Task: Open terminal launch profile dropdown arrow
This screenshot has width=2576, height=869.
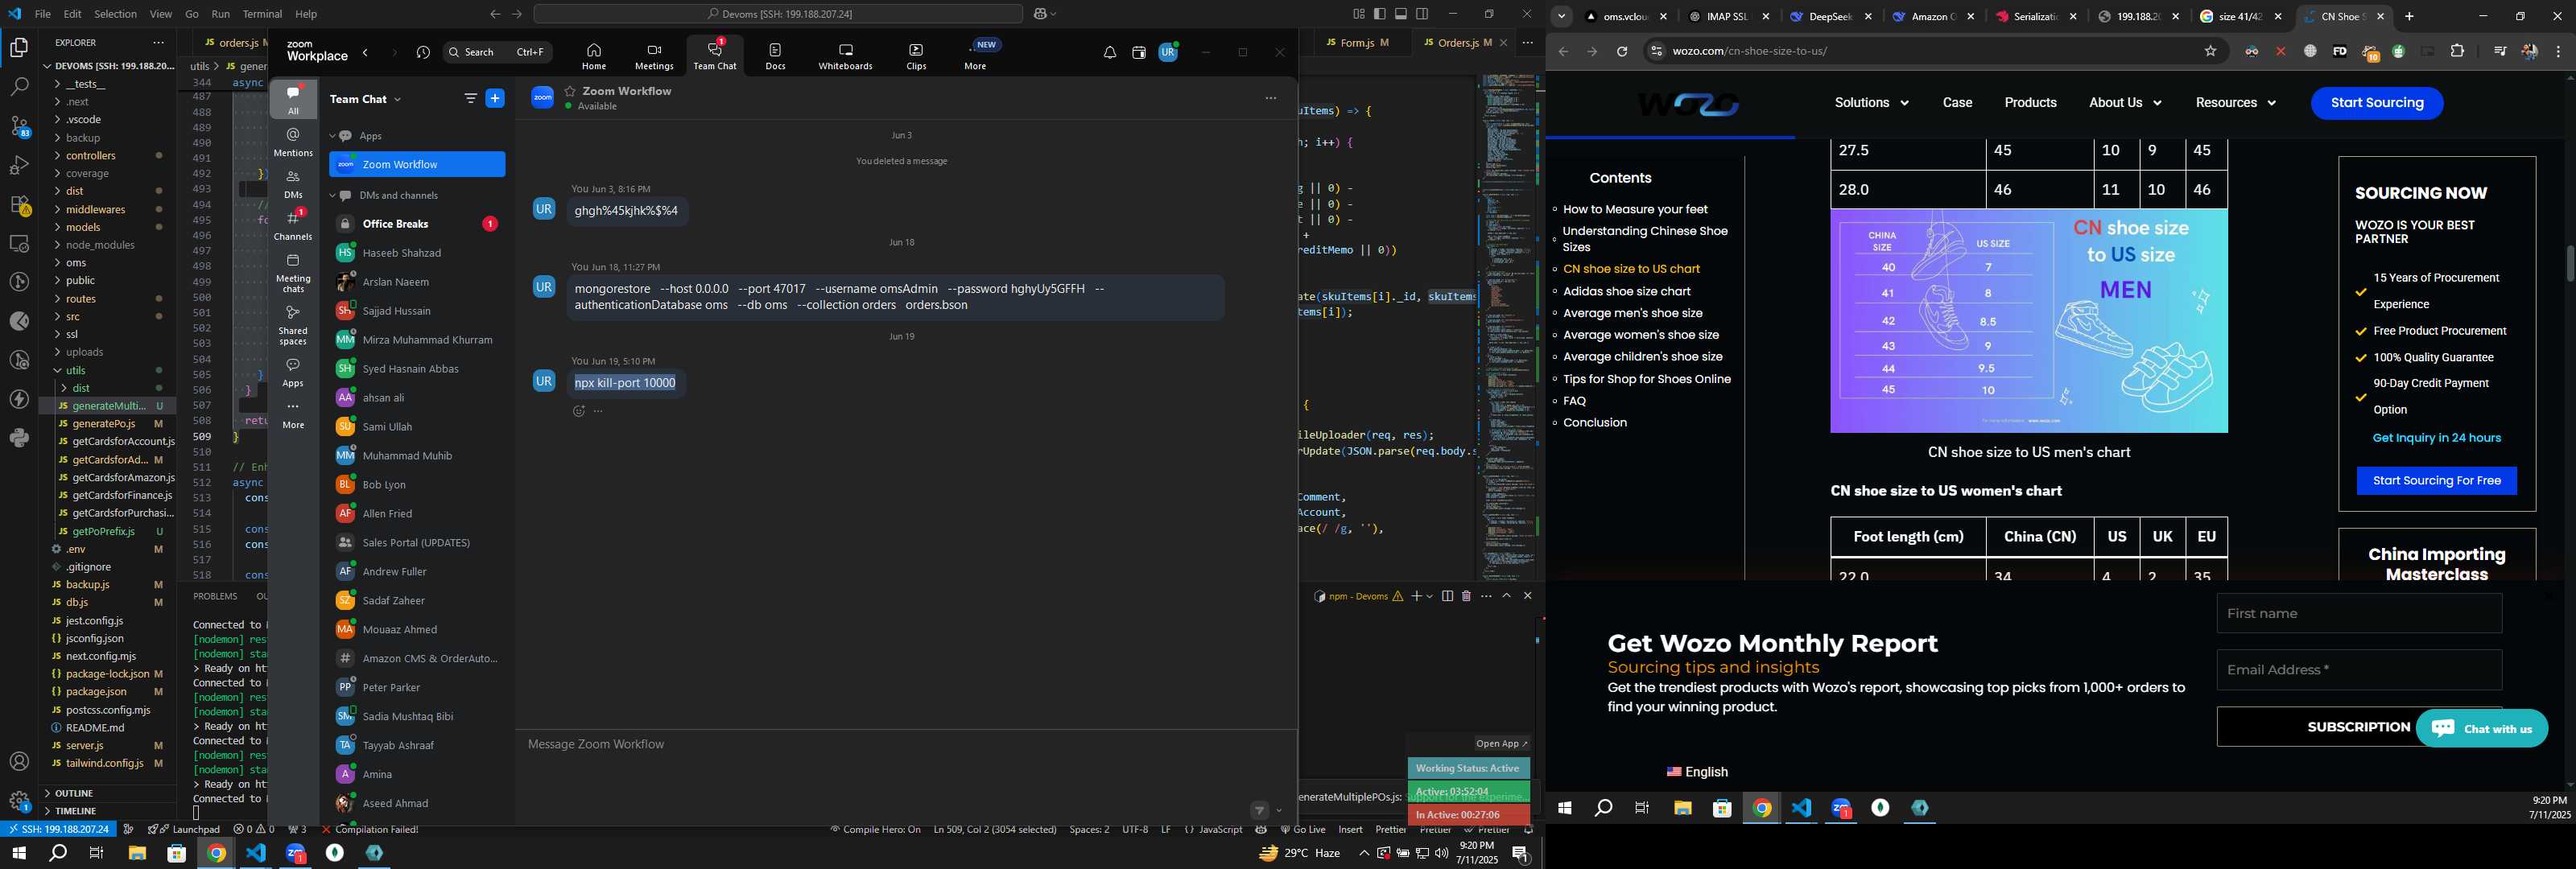Action: pyautogui.click(x=1430, y=596)
